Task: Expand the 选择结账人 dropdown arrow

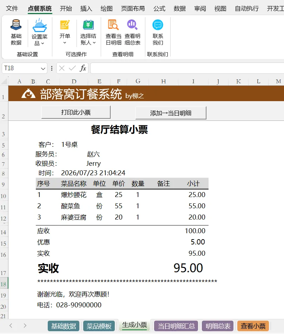Action: 94,43
